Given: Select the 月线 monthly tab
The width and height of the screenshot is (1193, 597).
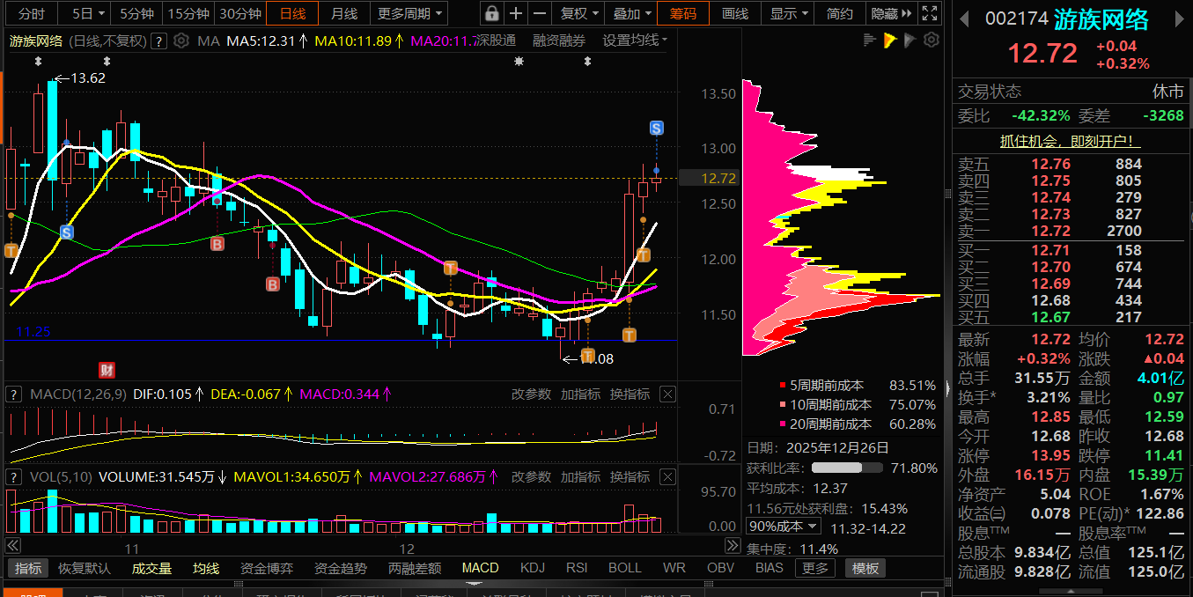Looking at the screenshot, I should pos(344,13).
